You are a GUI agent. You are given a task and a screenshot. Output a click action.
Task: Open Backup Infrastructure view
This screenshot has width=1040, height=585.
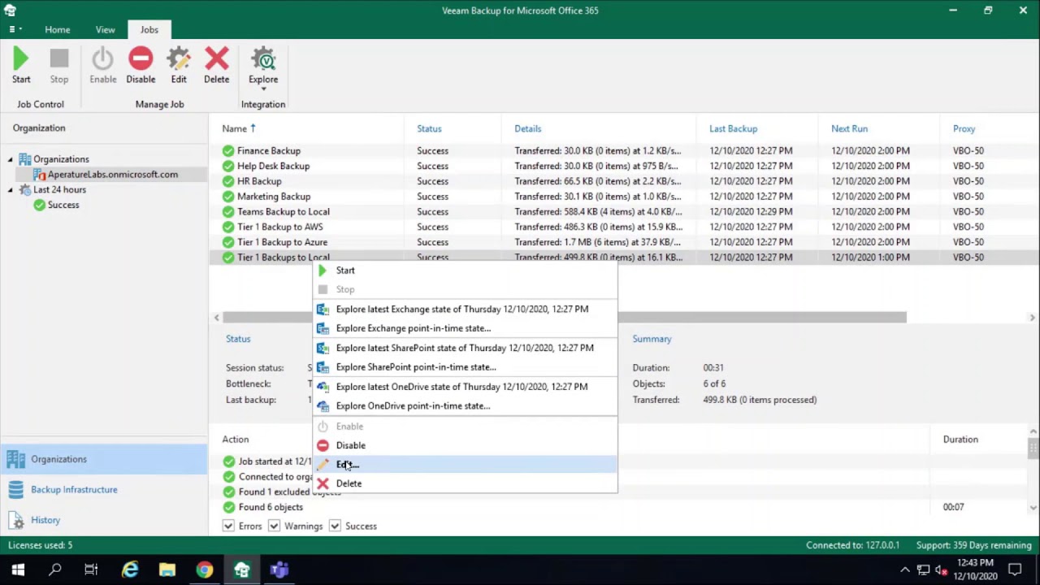[104, 490]
